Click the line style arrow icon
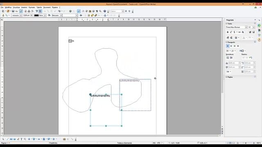 coord(7,16)
